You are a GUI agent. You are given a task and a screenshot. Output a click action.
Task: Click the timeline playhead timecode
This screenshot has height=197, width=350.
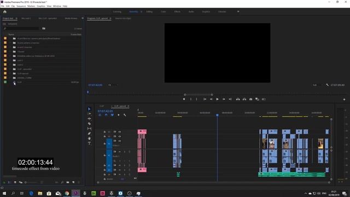tap(105, 111)
